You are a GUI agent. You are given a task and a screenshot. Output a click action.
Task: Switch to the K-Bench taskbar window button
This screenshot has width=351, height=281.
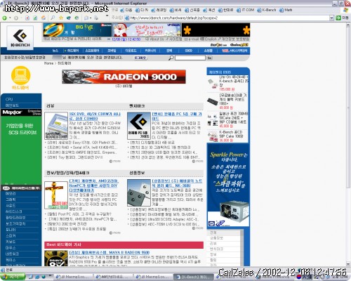194,277
